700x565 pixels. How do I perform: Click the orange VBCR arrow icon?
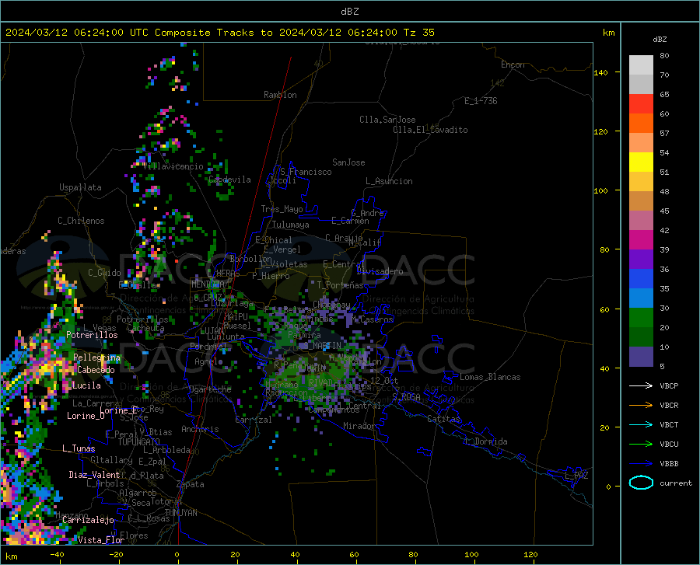(641, 406)
